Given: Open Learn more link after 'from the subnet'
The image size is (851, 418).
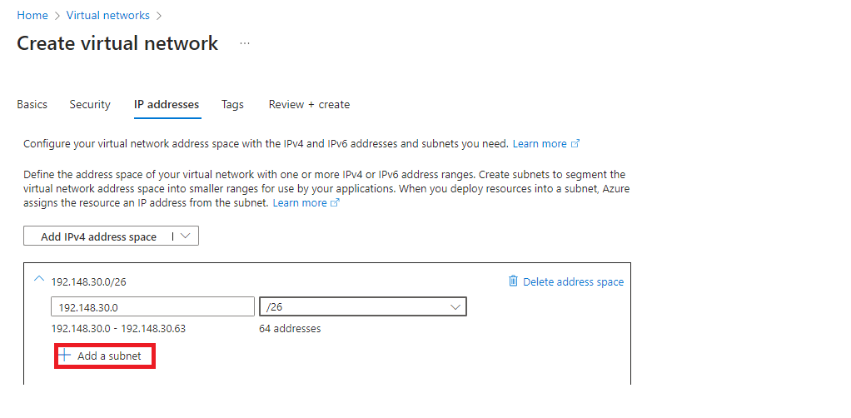Looking at the screenshot, I should coord(300,203).
